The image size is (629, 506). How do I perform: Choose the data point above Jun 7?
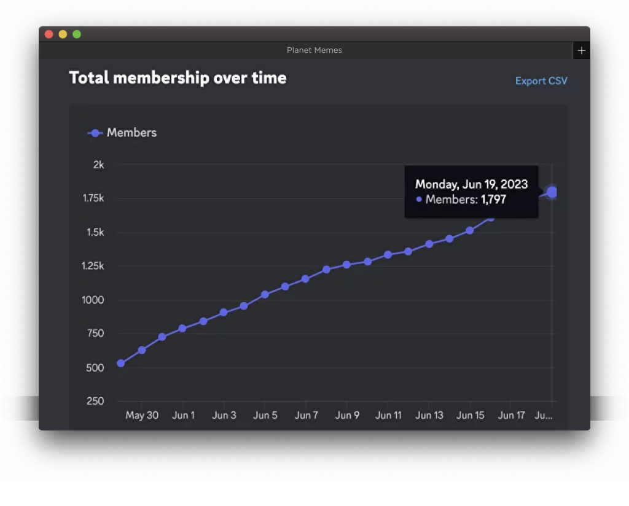point(305,279)
